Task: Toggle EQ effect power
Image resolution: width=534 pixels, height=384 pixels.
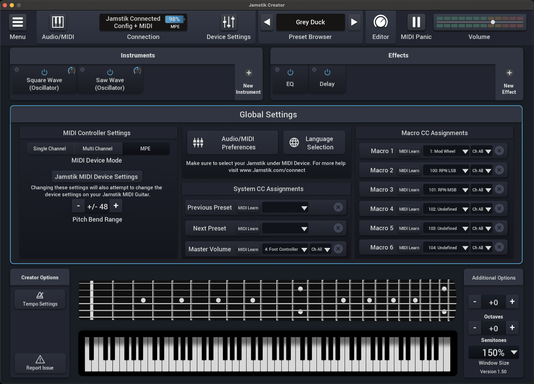Action: 290,72
